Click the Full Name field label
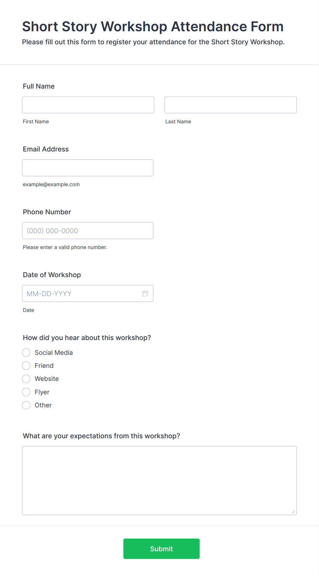Viewport: 319px width, 576px height. 39,86
